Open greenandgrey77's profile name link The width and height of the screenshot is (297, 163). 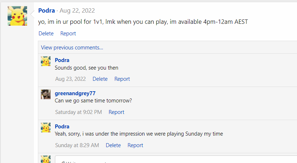(x=75, y=93)
